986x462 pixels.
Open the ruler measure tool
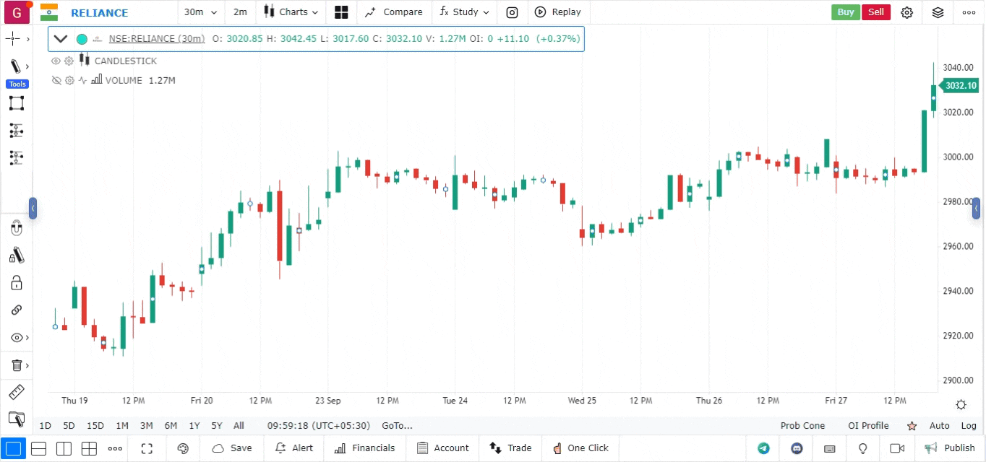(16, 393)
